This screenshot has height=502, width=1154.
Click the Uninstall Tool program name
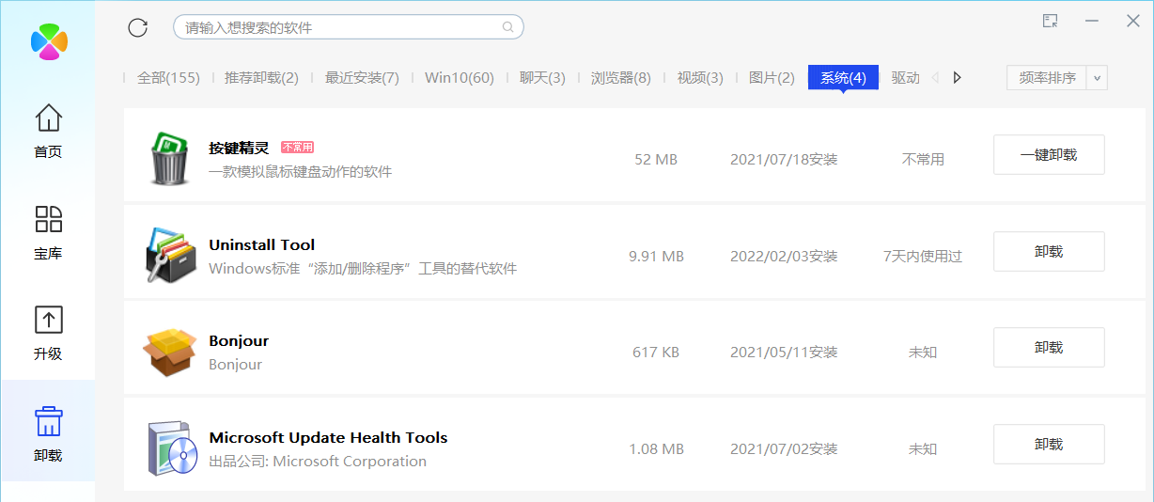click(261, 244)
